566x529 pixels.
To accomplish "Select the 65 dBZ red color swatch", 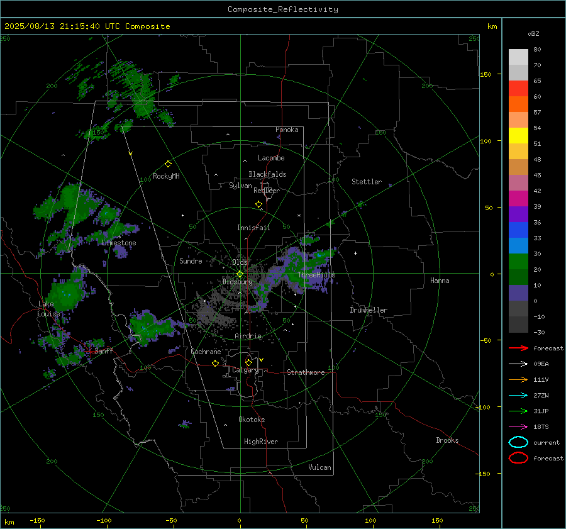I will point(518,89).
